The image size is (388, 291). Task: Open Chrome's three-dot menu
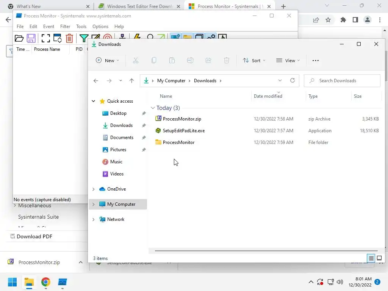tap(380, 20)
